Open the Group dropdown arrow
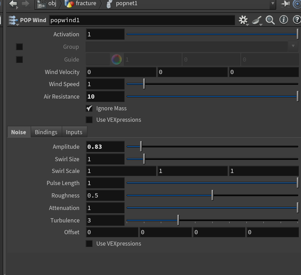Screen dimensions: 301x275 293,46
